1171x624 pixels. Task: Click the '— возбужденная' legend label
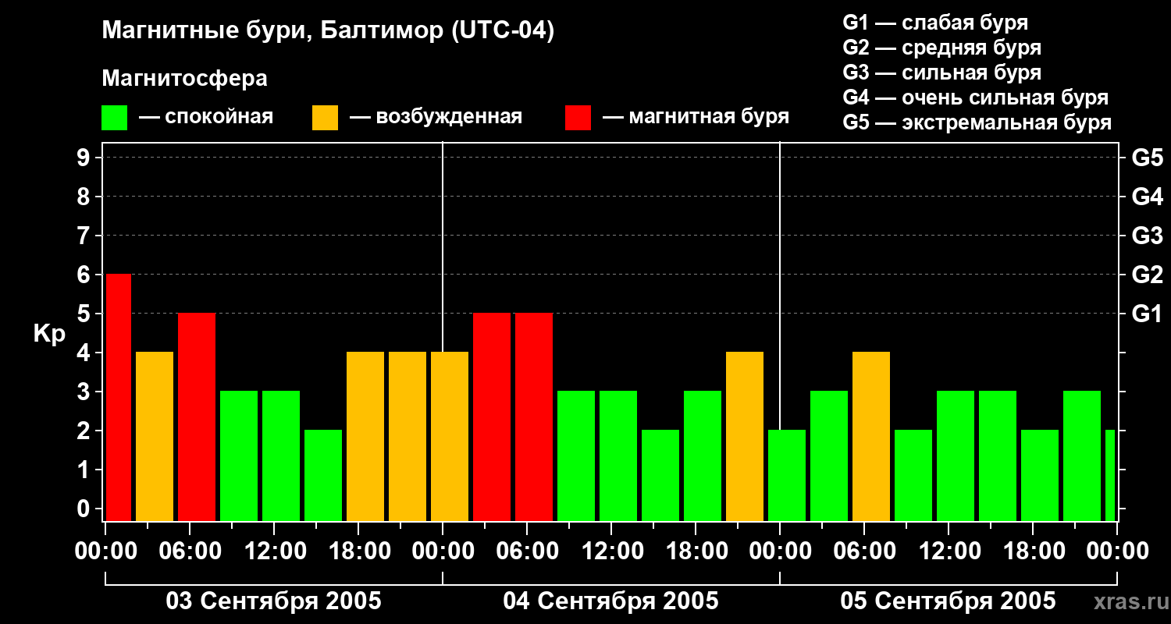click(436, 118)
